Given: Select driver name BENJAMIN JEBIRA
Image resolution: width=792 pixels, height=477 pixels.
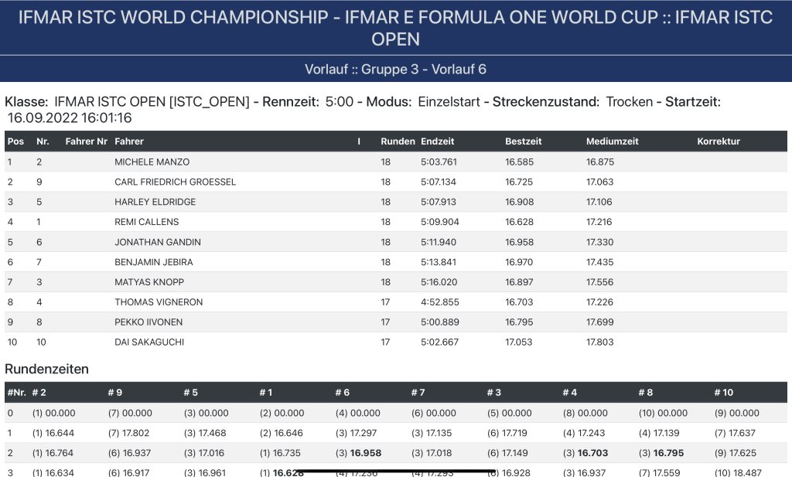Looking at the screenshot, I should [x=154, y=262].
